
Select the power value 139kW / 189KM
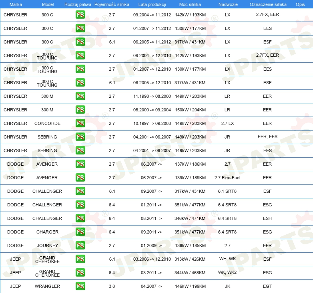(x=190, y=178)
